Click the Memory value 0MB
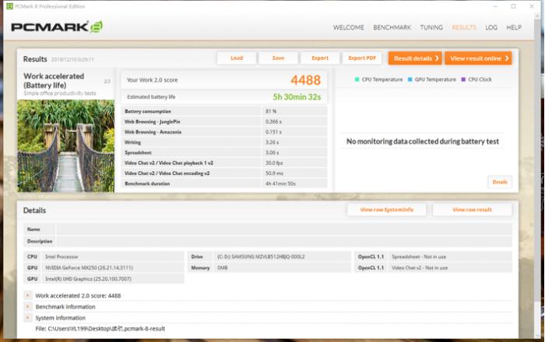 [x=223, y=268]
